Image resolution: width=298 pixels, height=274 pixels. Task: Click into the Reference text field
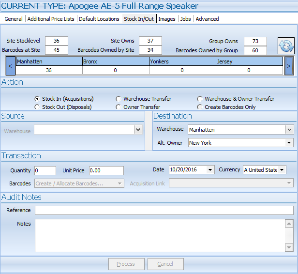tap(164, 210)
